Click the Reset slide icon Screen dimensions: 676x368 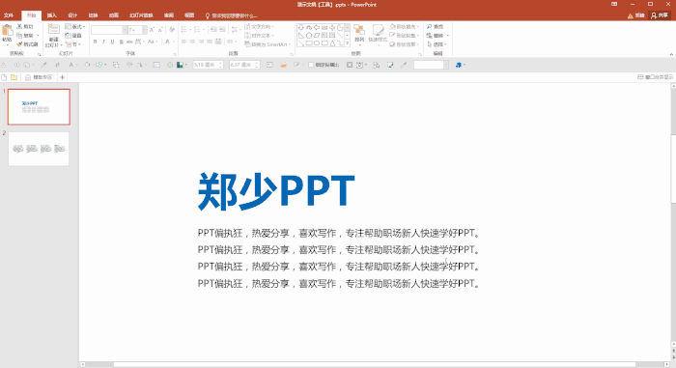point(69,36)
